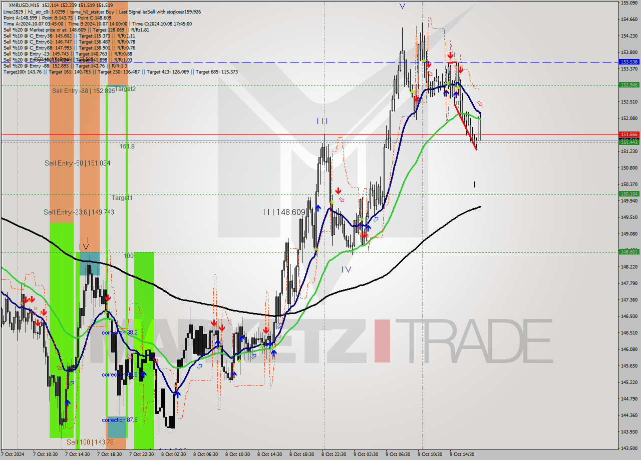
Task: Click the blue 153.538 price tag
Action: 629,62
